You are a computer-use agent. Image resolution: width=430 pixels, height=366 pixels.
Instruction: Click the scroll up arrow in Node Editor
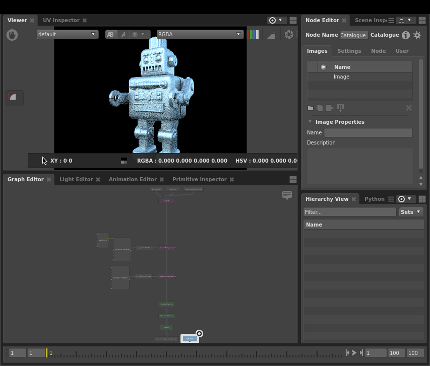421,178
